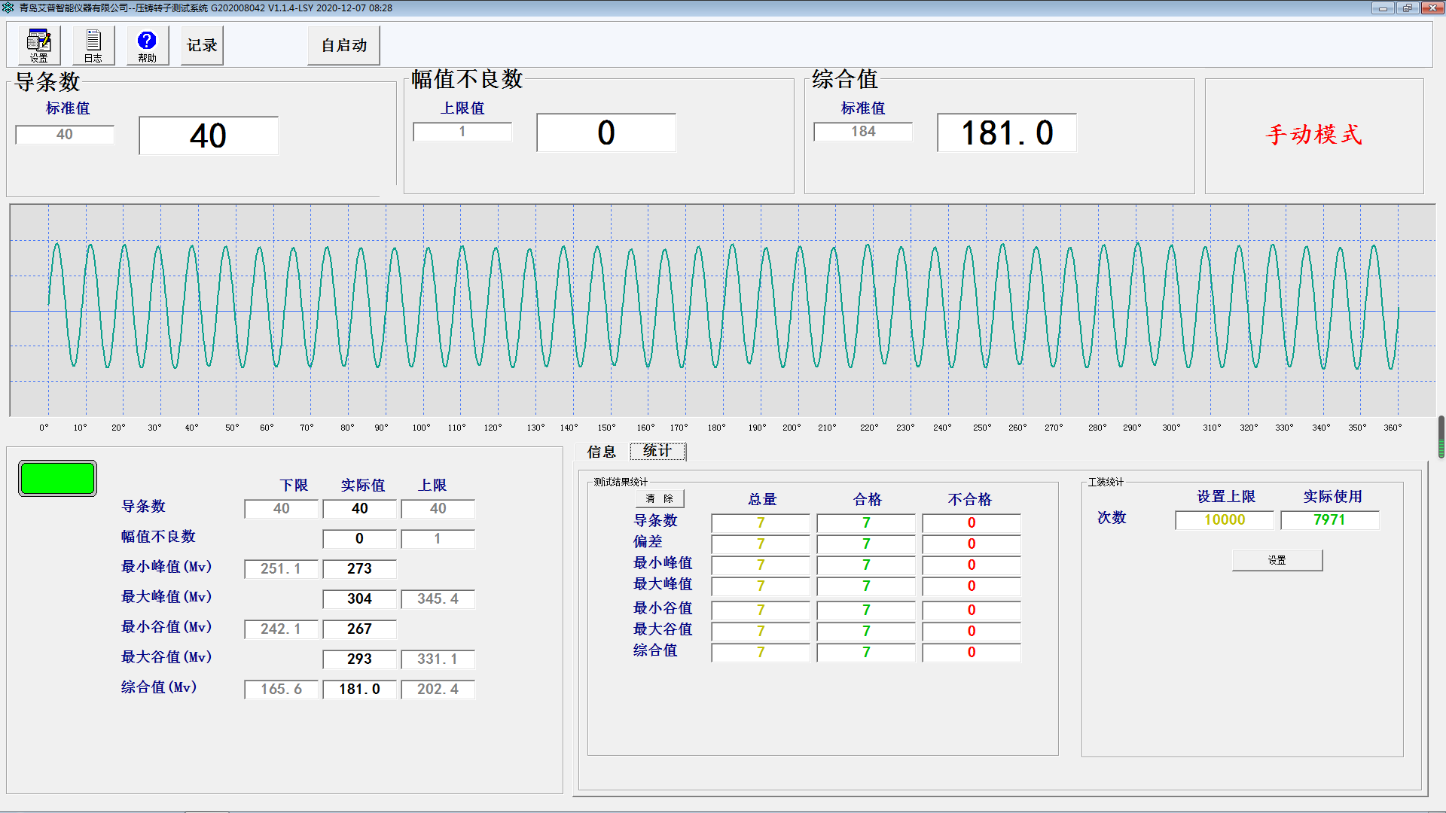The width and height of the screenshot is (1446, 813).
Task: Edit the 幅值不良数 上限值 field showing 1
Action: point(462,132)
